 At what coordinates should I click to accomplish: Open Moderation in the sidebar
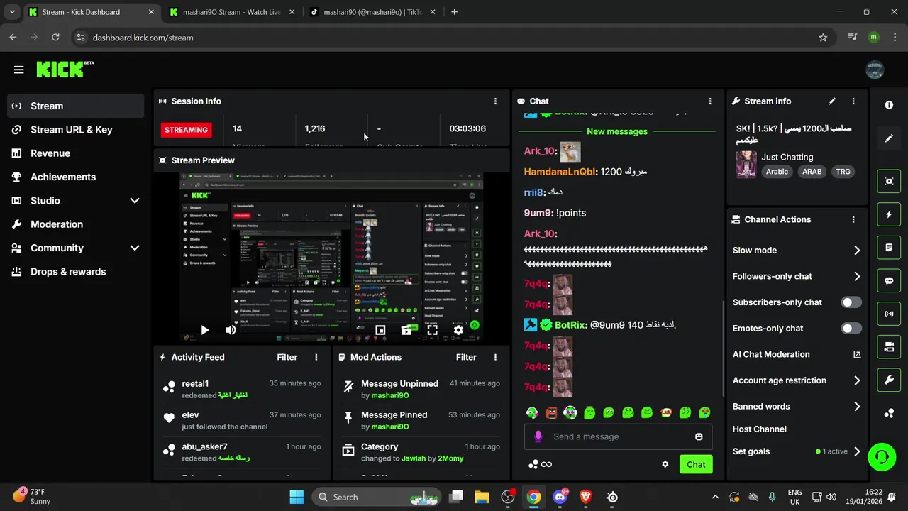(76, 224)
